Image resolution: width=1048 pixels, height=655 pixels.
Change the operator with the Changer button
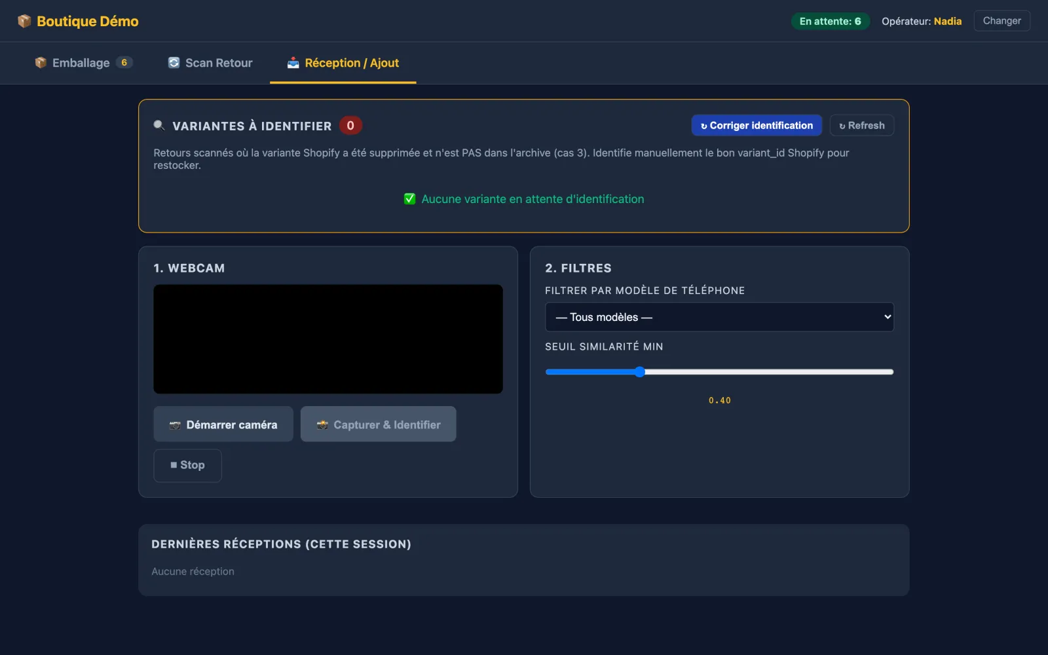[x=1001, y=21]
